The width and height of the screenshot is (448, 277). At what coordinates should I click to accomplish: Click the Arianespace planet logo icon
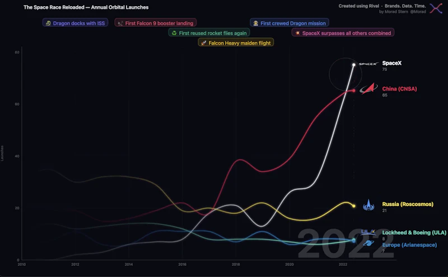tap(368, 243)
